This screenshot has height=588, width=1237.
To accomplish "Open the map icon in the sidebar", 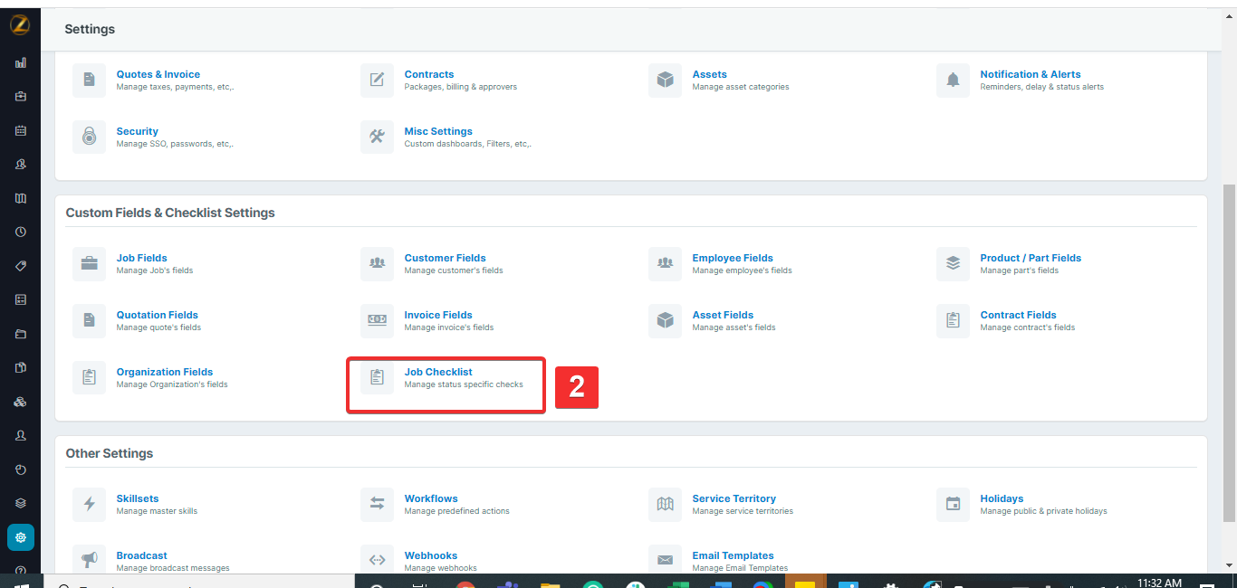I will point(20,198).
